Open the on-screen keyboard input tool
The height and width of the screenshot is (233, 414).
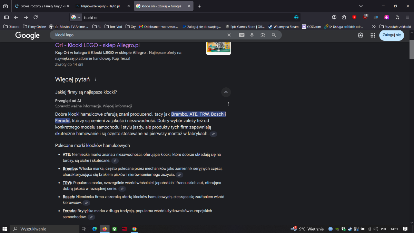click(241, 35)
